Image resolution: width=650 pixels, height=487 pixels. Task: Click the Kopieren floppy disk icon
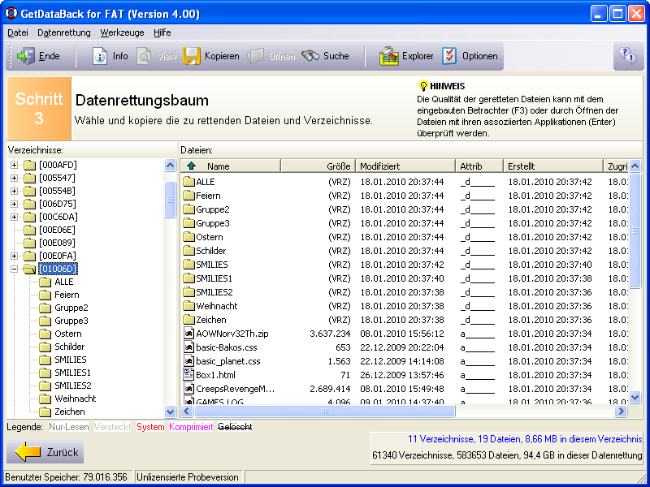pyautogui.click(x=192, y=56)
